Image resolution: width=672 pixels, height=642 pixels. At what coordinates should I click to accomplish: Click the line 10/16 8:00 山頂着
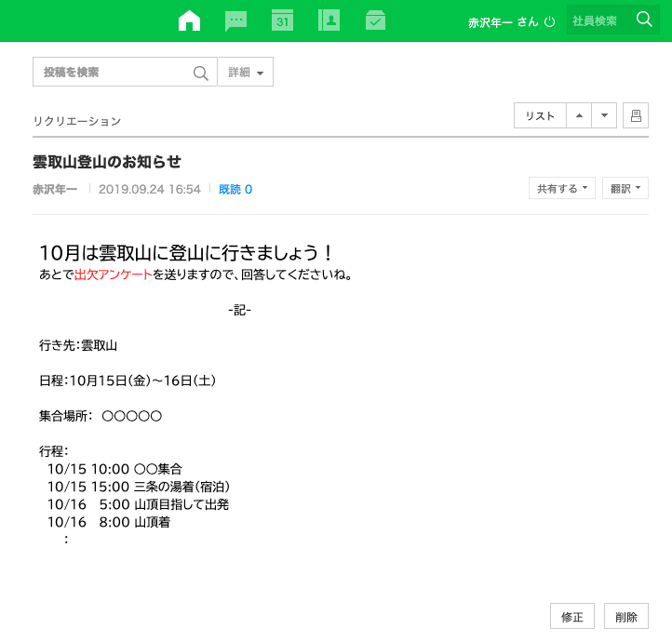click(109, 522)
